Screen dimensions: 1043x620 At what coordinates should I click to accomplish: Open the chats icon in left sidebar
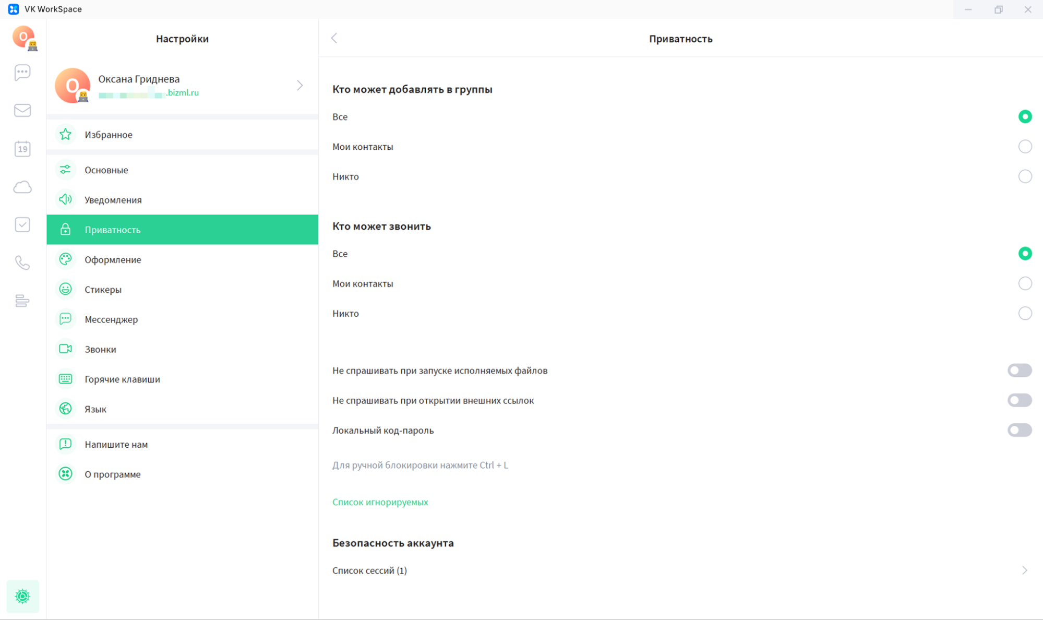point(22,72)
